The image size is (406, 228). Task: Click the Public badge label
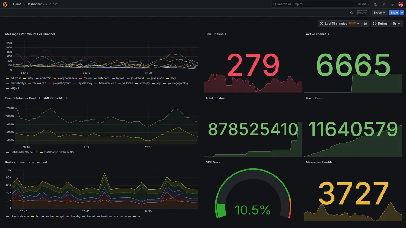point(362,13)
